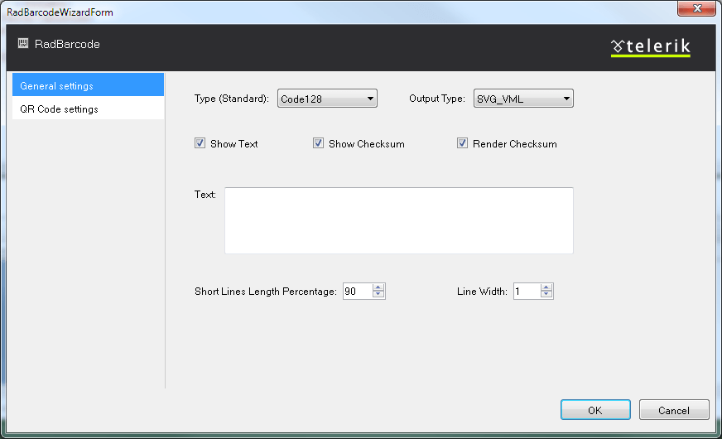Disable the Render Checksum checkbox
This screenshot has height=439, width=722.
point(462,143)
